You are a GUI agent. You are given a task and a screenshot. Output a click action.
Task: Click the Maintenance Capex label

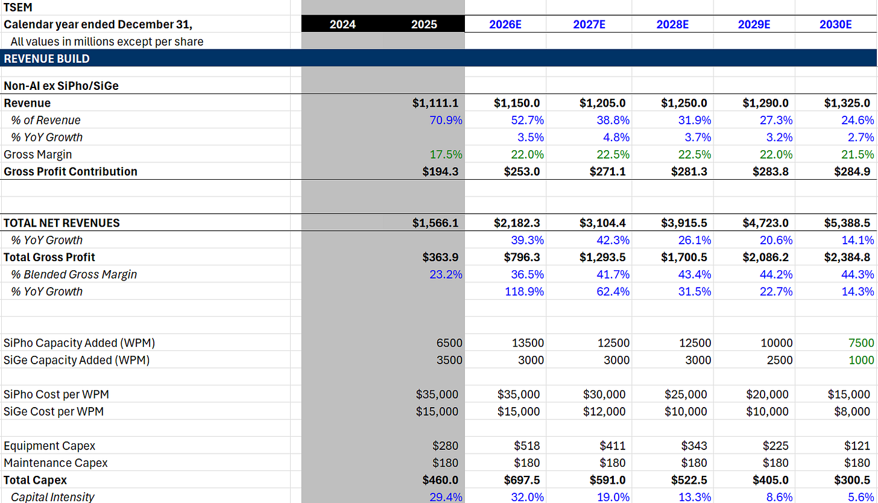[55, 463]
